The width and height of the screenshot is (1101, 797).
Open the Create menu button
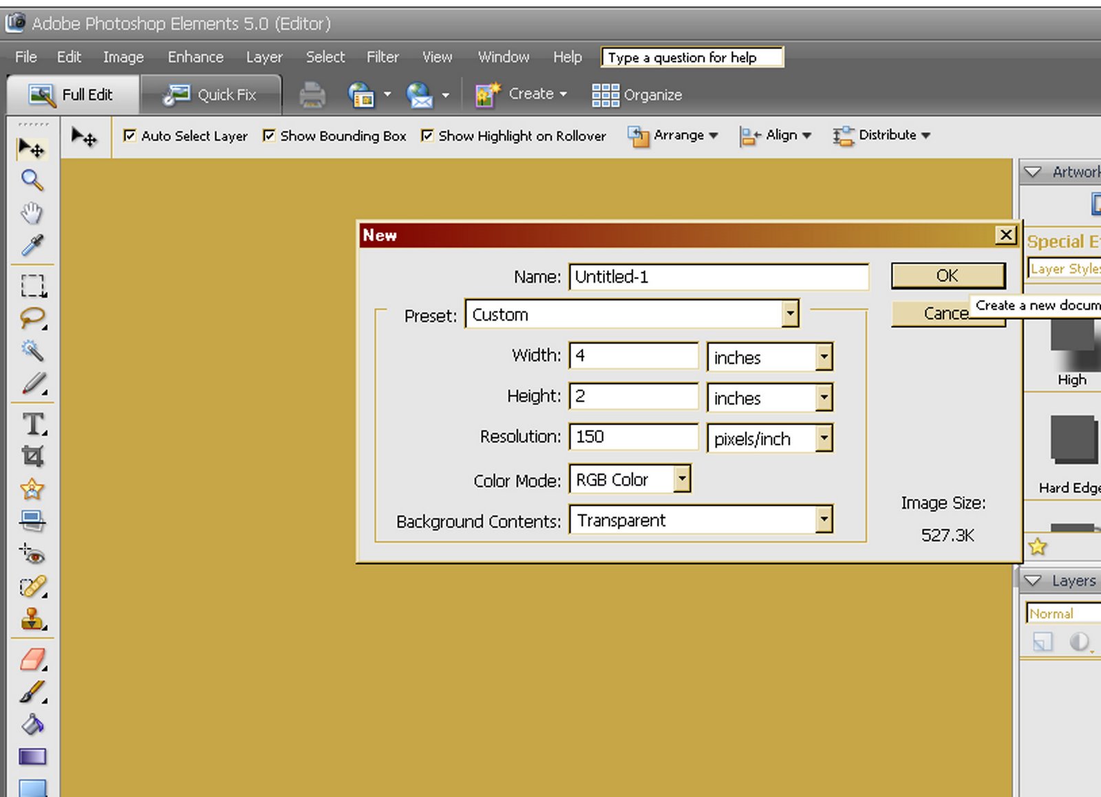tap(522, 94)
